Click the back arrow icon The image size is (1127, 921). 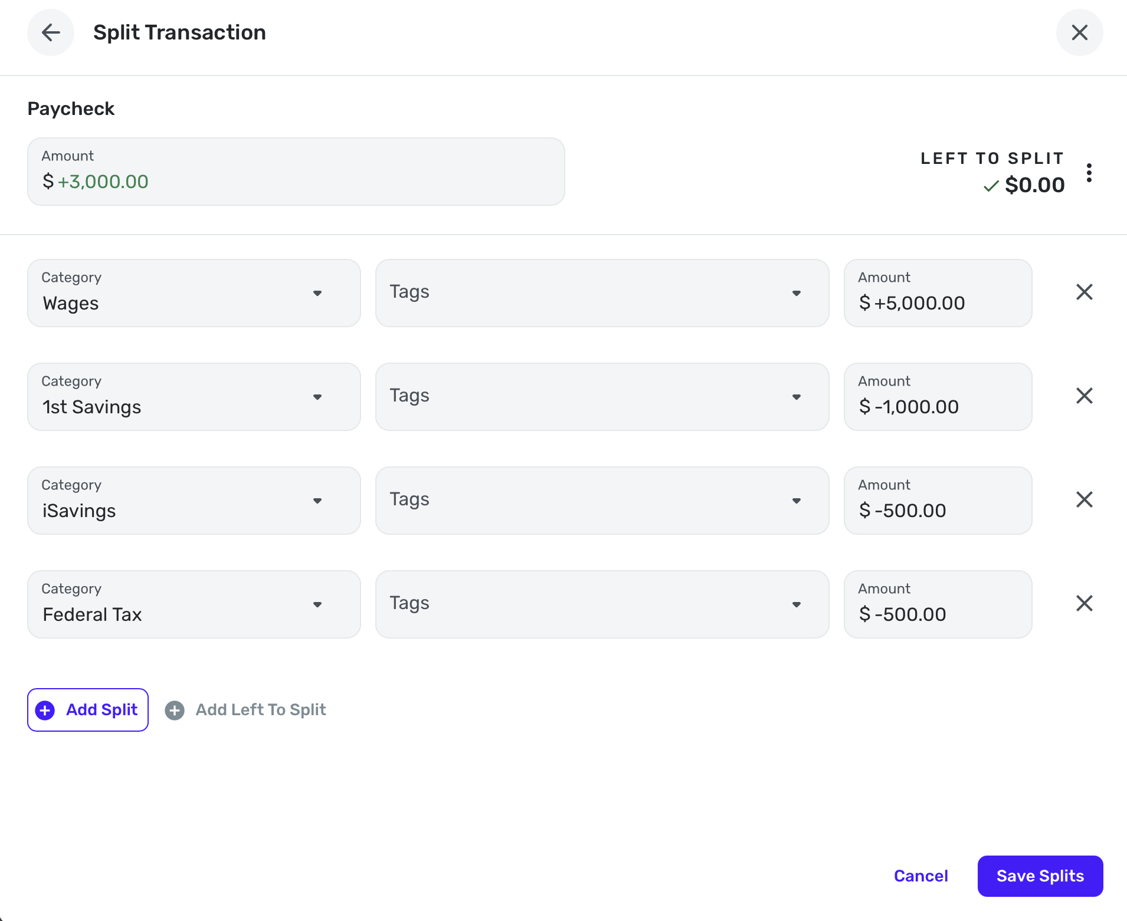(51, 32)
